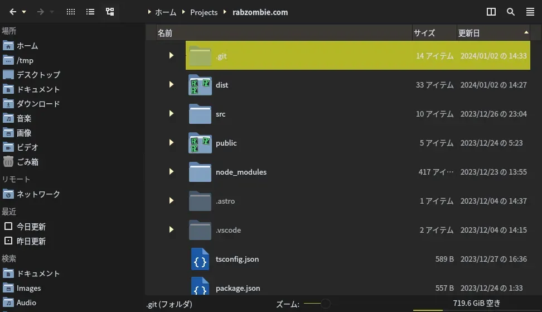
Task: Select 今日更新 in the recent section
Action: pos(31,227)
